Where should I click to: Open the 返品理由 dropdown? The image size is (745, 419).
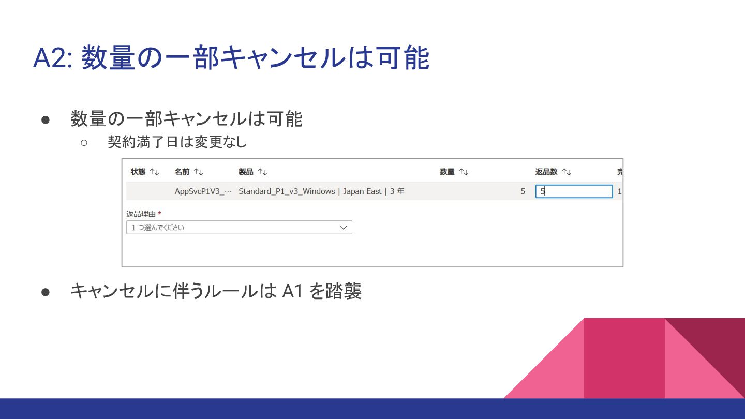(239, 227)
